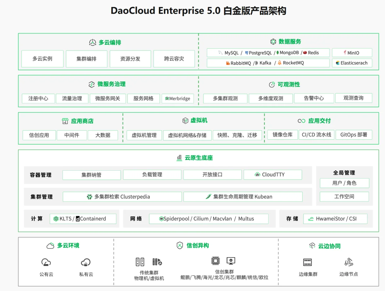The image size is (385, 291).
Task: Click the 虚拟机 cube icon
Action: click(x=185, y=121)
